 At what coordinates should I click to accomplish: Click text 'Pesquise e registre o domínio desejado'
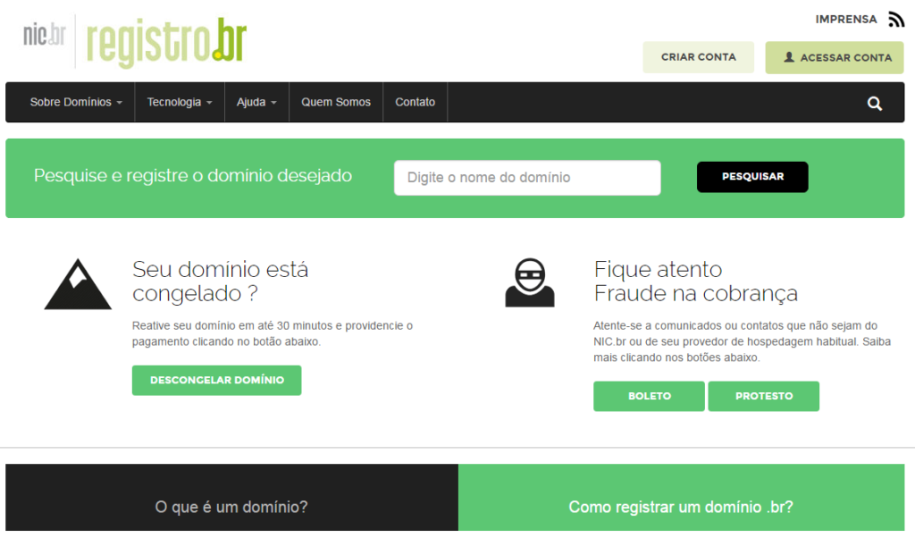click(x=193, y=176)
